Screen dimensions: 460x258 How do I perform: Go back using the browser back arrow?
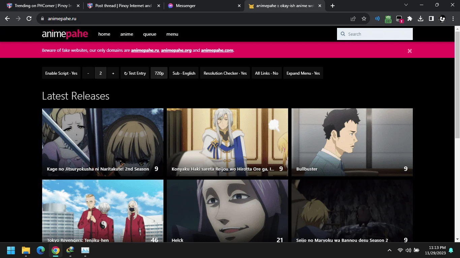coord(7,19)
